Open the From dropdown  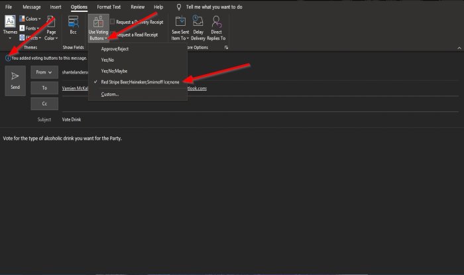[x=44, y=72]
